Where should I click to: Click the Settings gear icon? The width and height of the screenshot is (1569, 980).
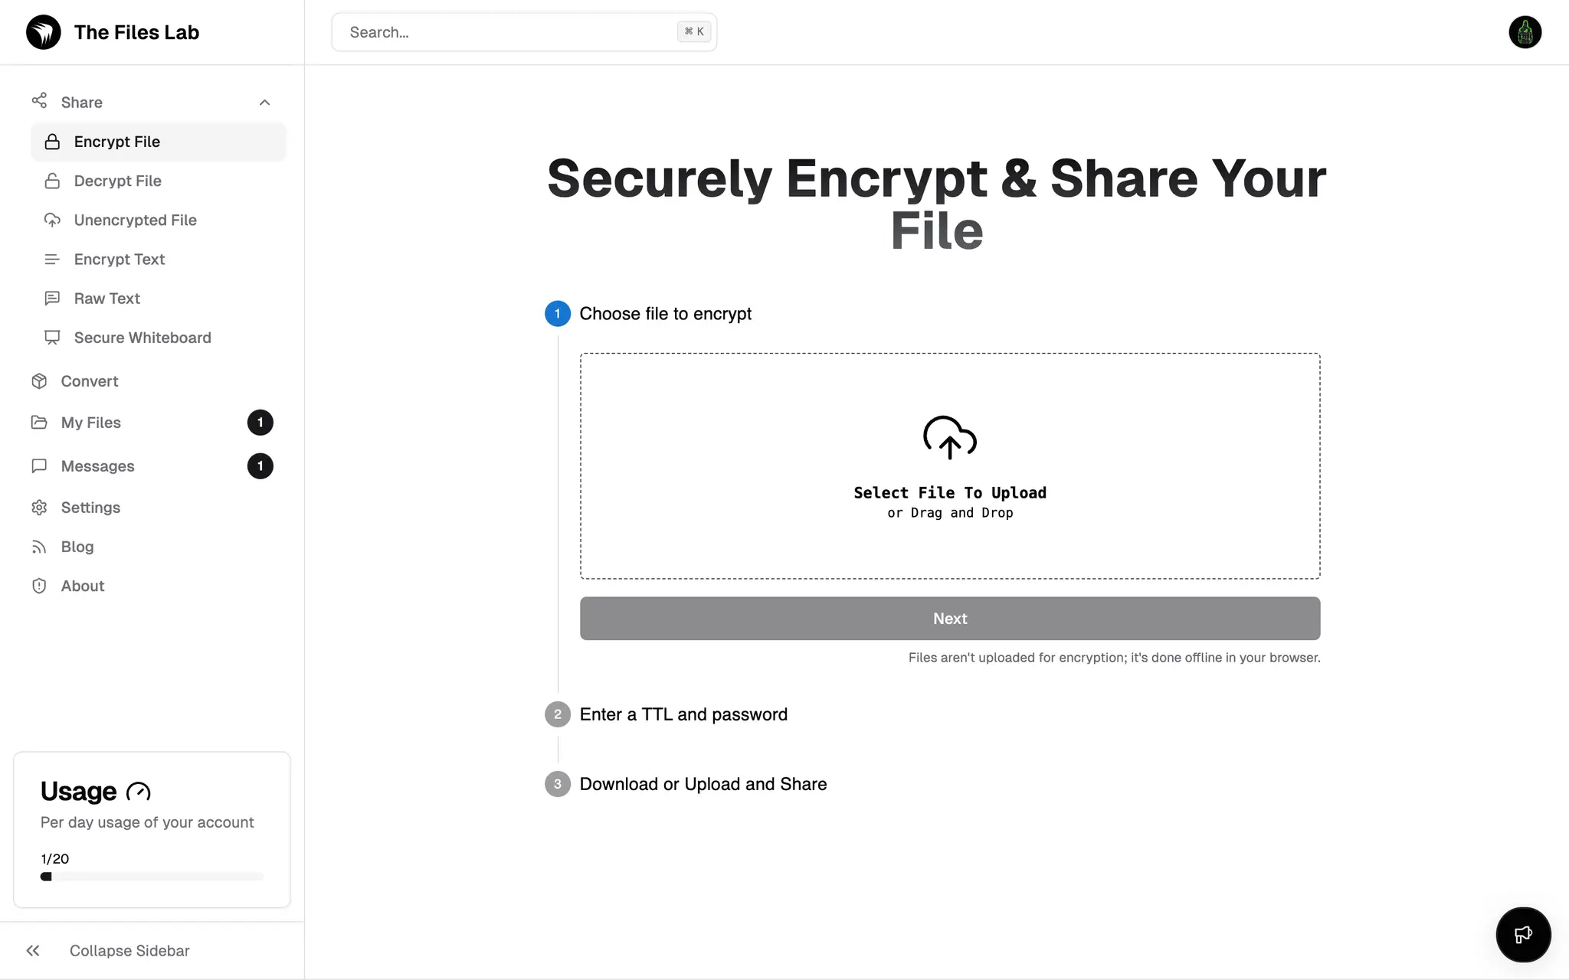[38, 507]
